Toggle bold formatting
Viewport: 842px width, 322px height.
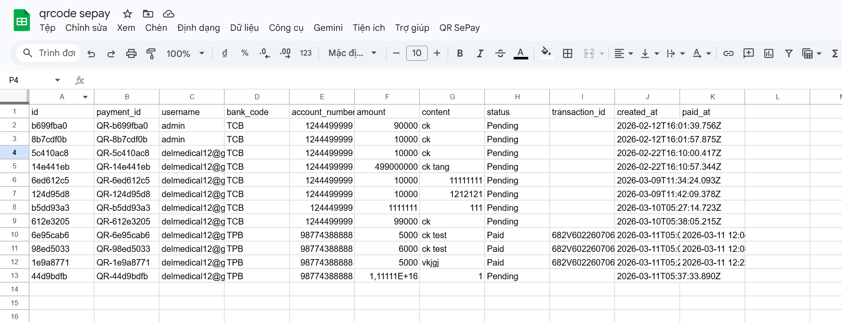[460, 53]
